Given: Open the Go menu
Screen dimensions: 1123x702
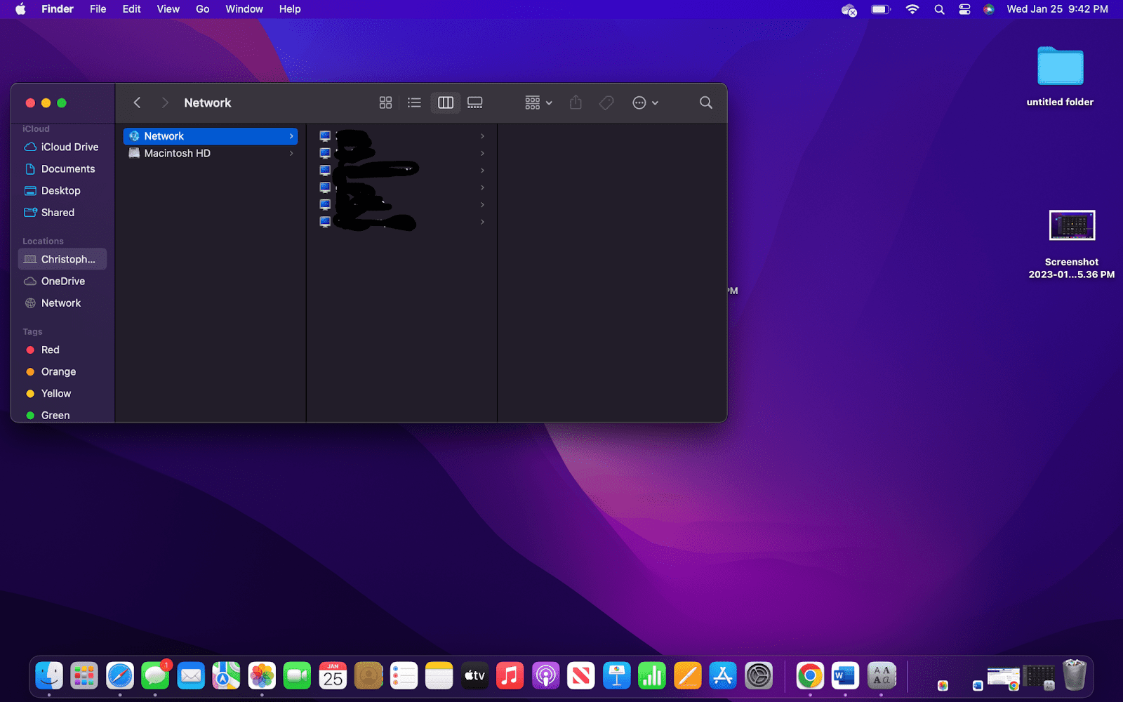Looking at the screenshot, I should [x=203, y=9].
